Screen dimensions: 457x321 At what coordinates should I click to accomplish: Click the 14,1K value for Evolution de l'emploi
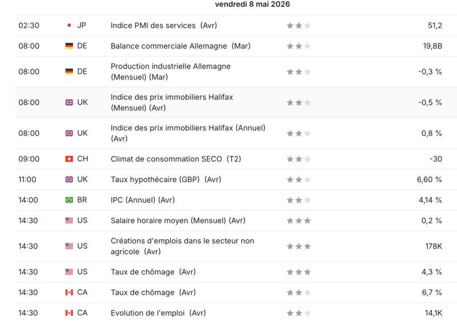(434, 313)
